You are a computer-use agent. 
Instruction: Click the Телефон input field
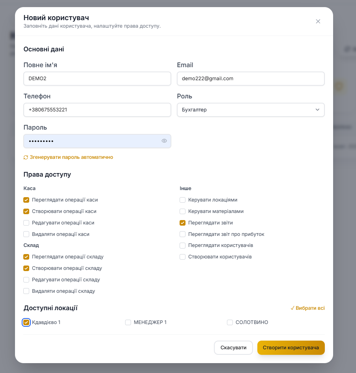tap(97, 110)
